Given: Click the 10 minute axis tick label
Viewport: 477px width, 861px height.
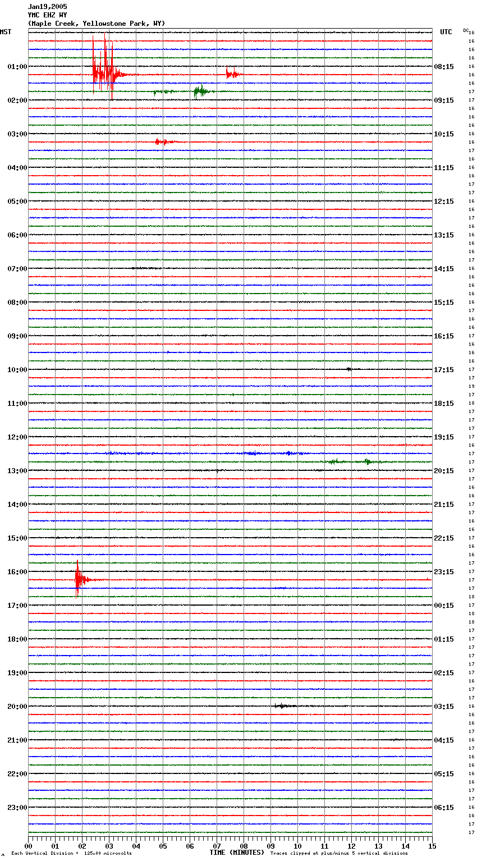Looking at the screenshot, I should [x=297, y=846].
